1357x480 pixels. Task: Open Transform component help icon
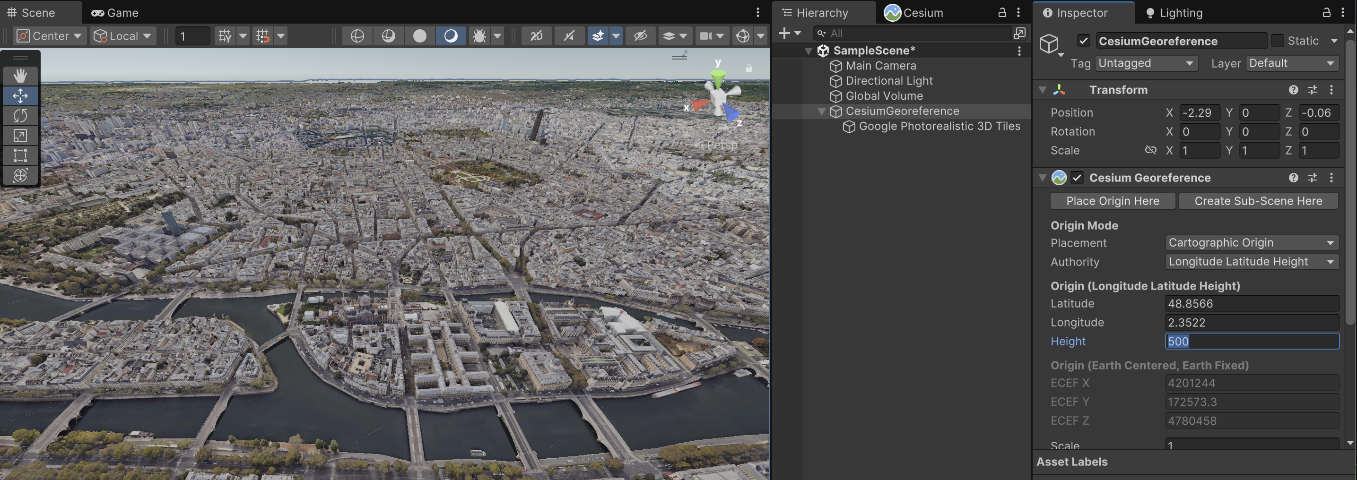coord(1293,90)
